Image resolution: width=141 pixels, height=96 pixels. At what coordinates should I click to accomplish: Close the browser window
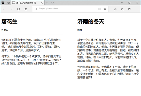(x=137, y=3)
